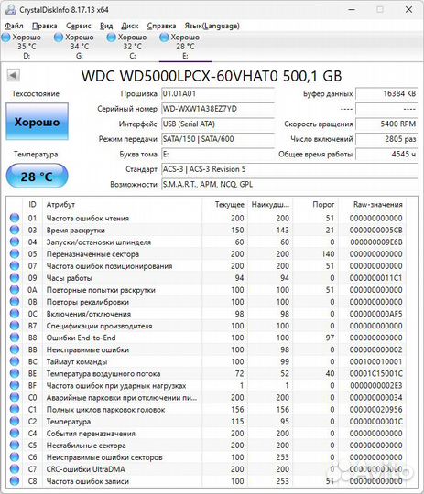Screen dimensions: 424x494
Task: Click status icon for BB Неисправимые ошибки
Action: coord(15,349)
